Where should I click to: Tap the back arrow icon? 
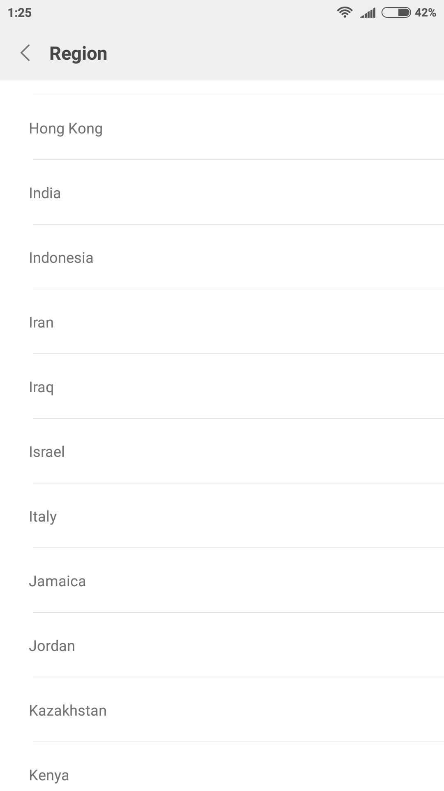click(25, 53)
